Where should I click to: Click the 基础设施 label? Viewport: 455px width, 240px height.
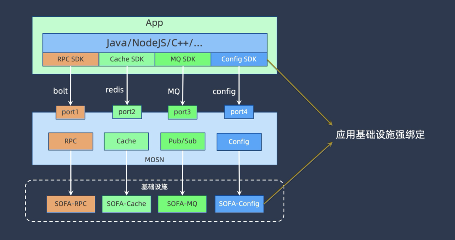coord(154,187)
